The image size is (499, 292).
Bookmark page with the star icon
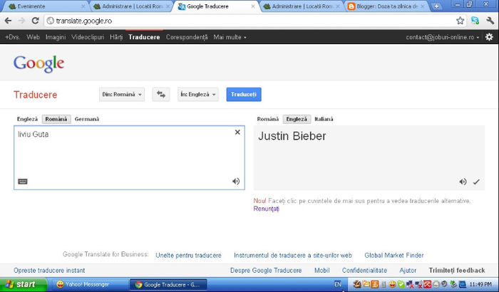(460, 21)
